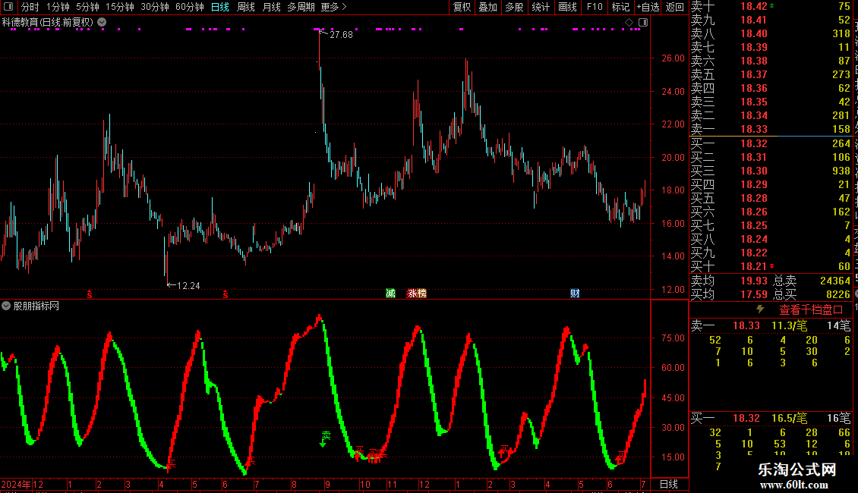Select the 5分钟 period tab
The width and height of the screenshot is (858, 493).
coord(87,7)
